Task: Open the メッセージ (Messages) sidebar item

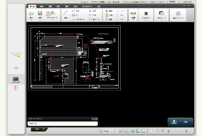Action: (x=16, y=54)
